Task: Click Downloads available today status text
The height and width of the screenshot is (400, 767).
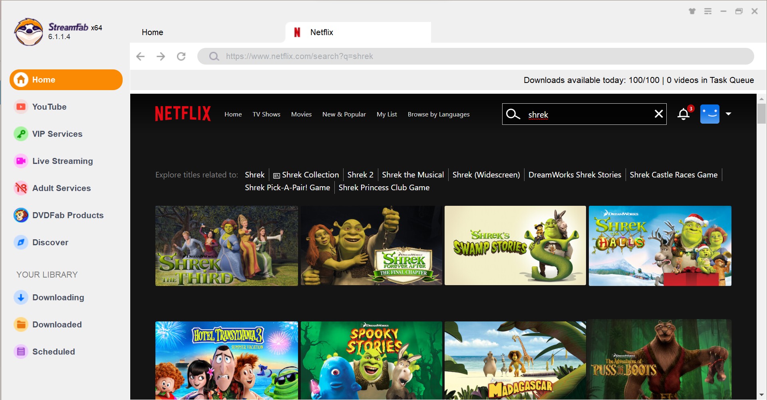Action: tap(639, 80)
